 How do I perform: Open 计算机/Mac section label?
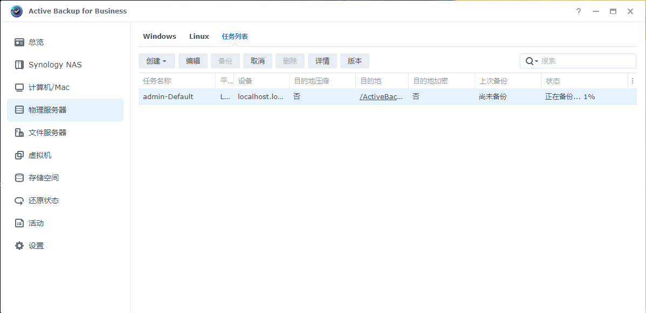(x=49, y=87)
